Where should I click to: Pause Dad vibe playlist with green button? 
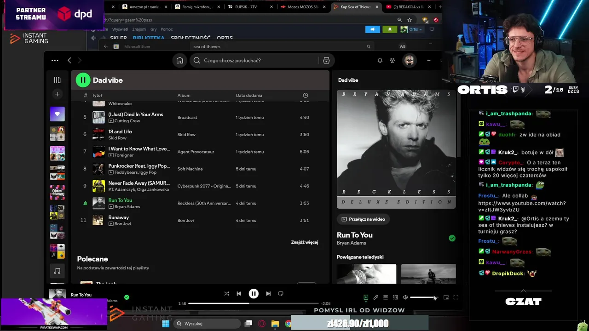point(83,80)
